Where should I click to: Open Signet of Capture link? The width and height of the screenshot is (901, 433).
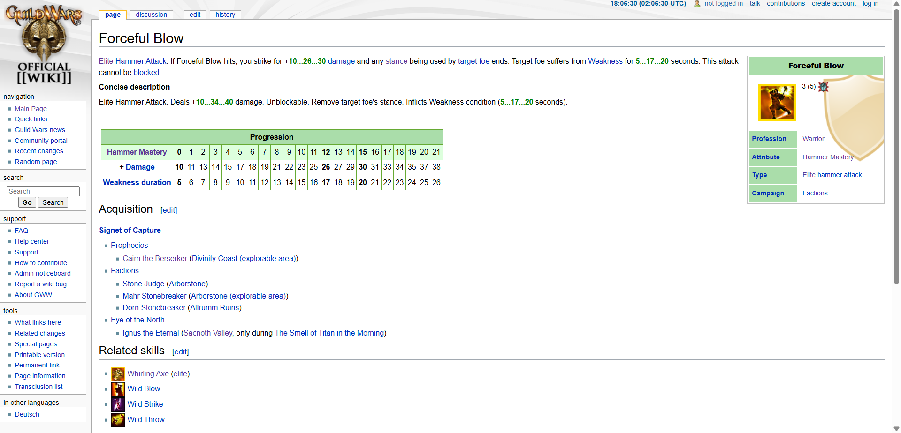click(130, 231)
